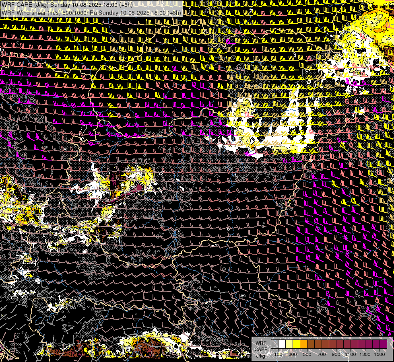Click the WRF CAPE title line
Image resolution: width=394 pixels, height=362 pixels.
[67, 4]
